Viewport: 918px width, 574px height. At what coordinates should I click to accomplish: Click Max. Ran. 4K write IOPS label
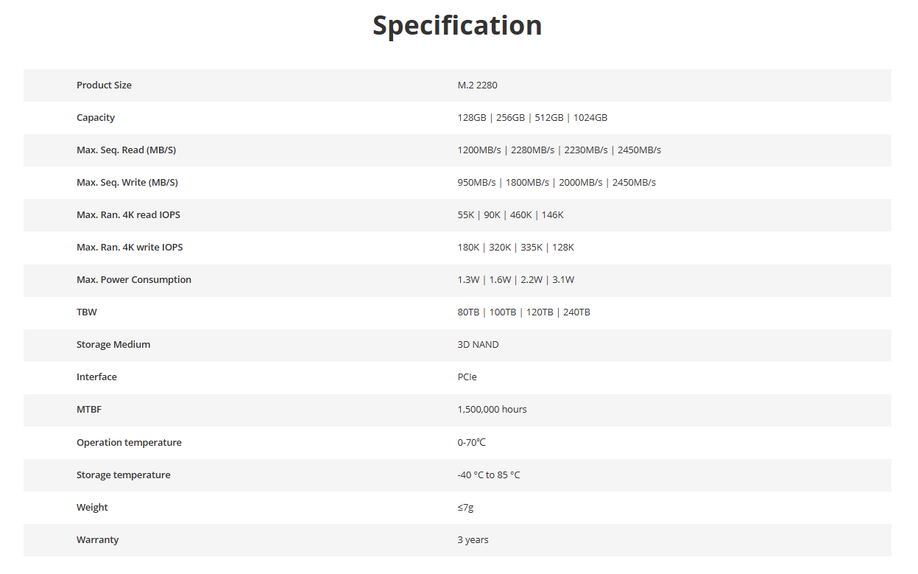130,248
